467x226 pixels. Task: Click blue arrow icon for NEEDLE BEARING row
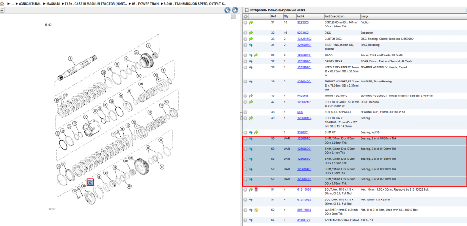251,68
